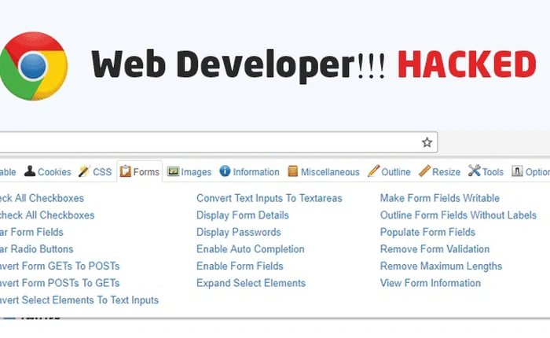Click Uncheck All Checkboxes link

tap(47, 215)
